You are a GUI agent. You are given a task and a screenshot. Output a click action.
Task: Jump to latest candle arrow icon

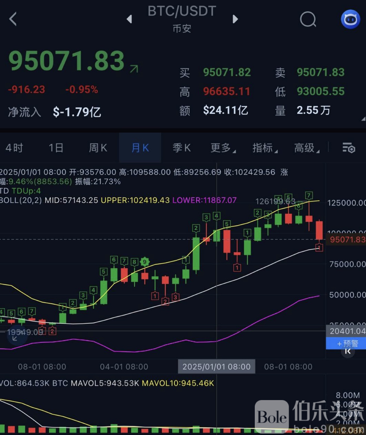click(348, 352)
